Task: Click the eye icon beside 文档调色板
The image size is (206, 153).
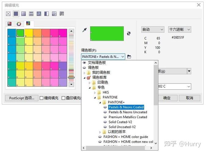Action: coord(84,63)
